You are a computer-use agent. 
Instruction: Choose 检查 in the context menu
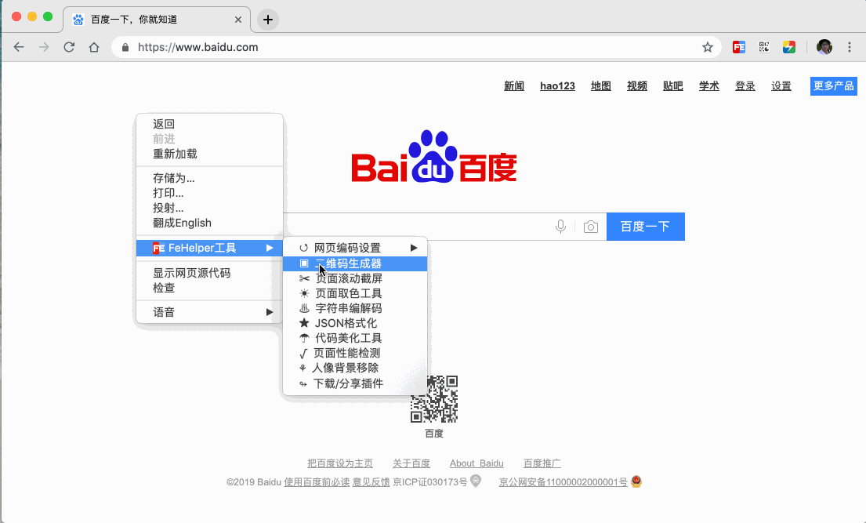[209, 288]
